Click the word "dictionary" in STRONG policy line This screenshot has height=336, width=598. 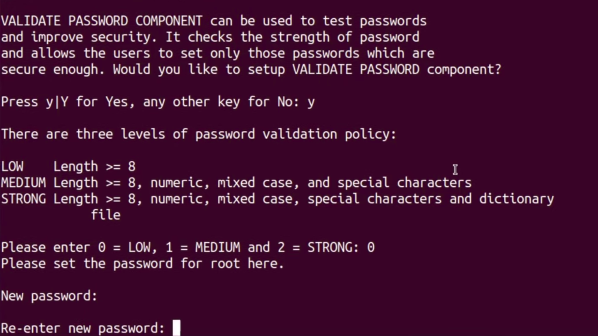point(516,199)
